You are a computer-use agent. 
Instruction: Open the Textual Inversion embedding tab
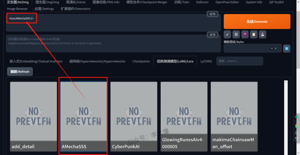(x=36, y=61)
